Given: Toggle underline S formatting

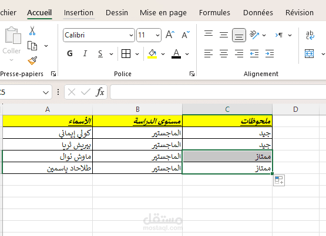Looking at the screenshot, I should pos(100,54).
